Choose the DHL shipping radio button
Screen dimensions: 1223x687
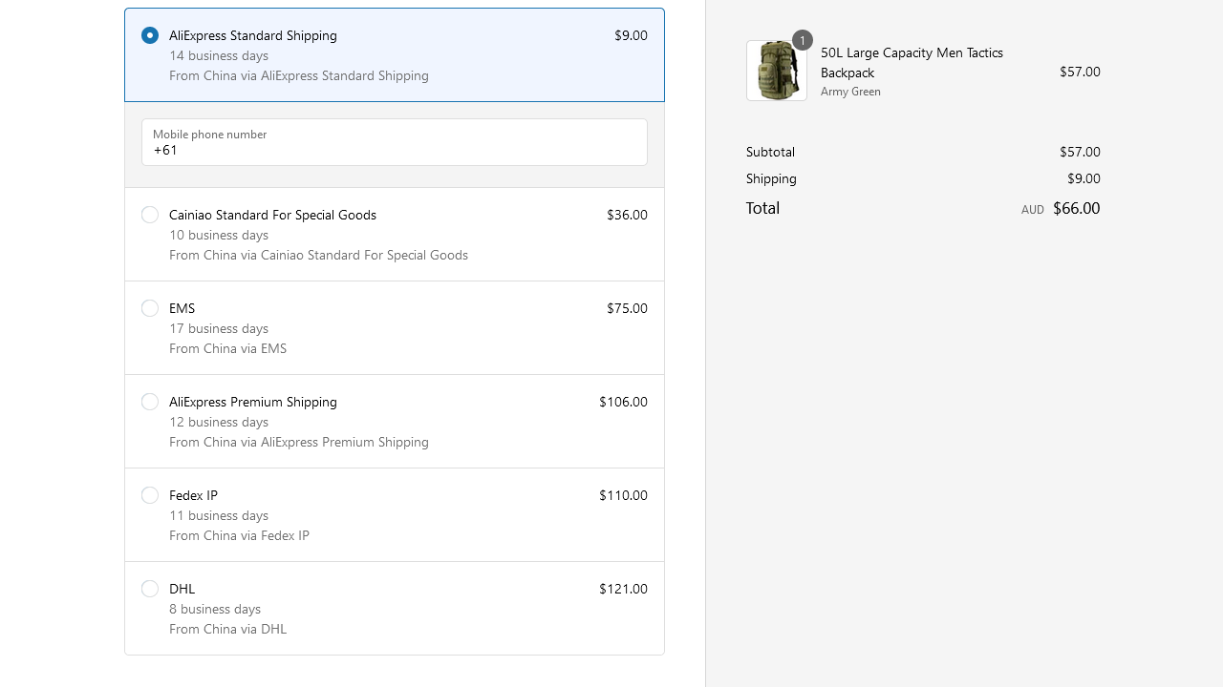tap(150, 589)
